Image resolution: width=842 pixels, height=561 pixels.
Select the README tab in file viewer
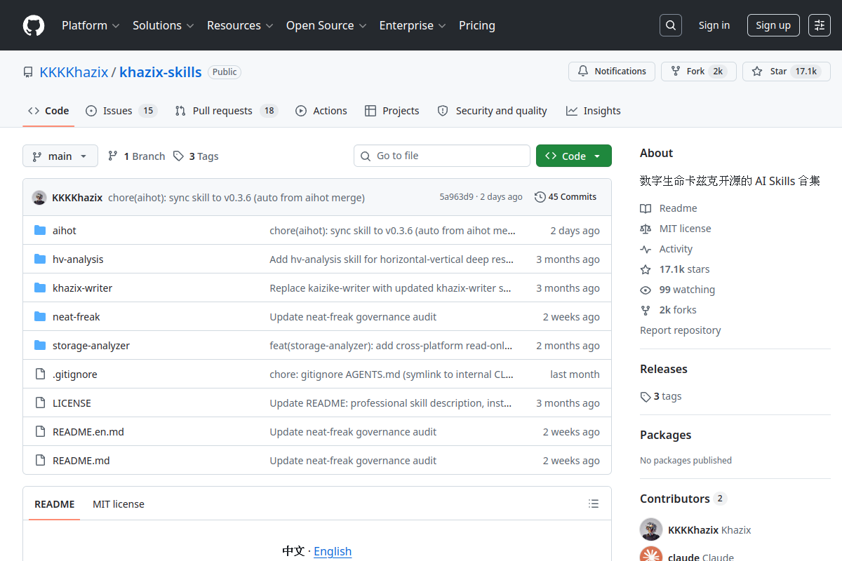55,504
